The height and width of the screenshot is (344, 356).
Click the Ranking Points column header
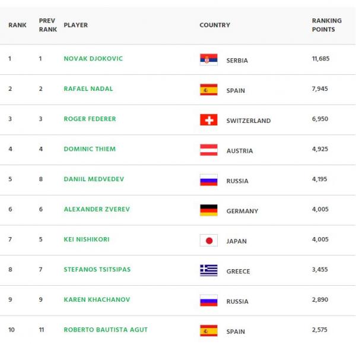click(326, 25)
